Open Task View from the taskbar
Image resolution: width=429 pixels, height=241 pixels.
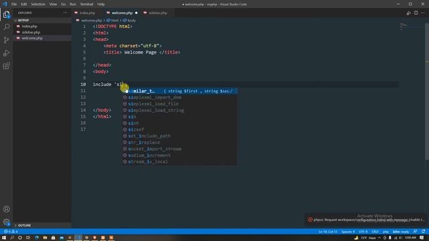click(x=28, y=238)
